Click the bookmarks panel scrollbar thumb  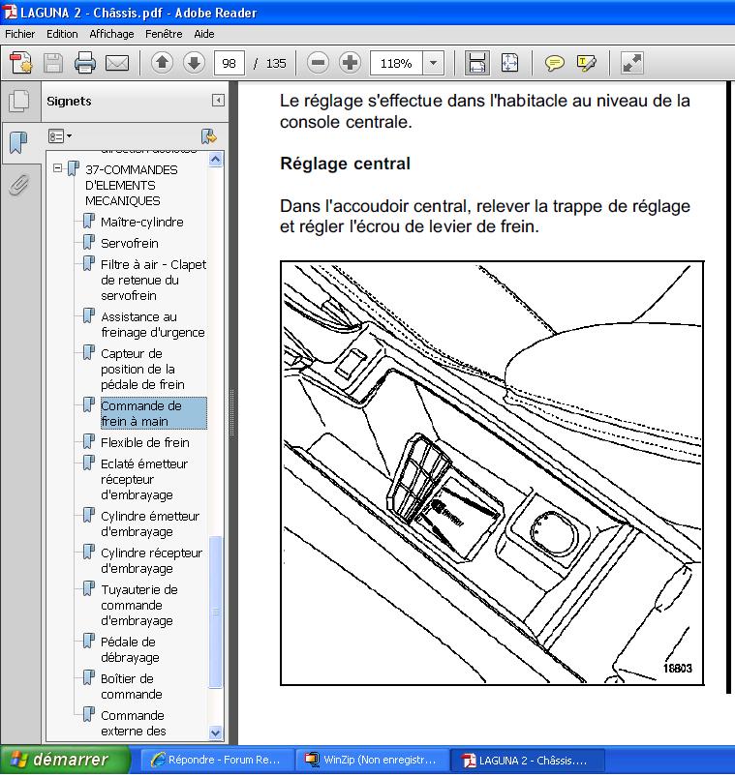[x=215, y=612]
